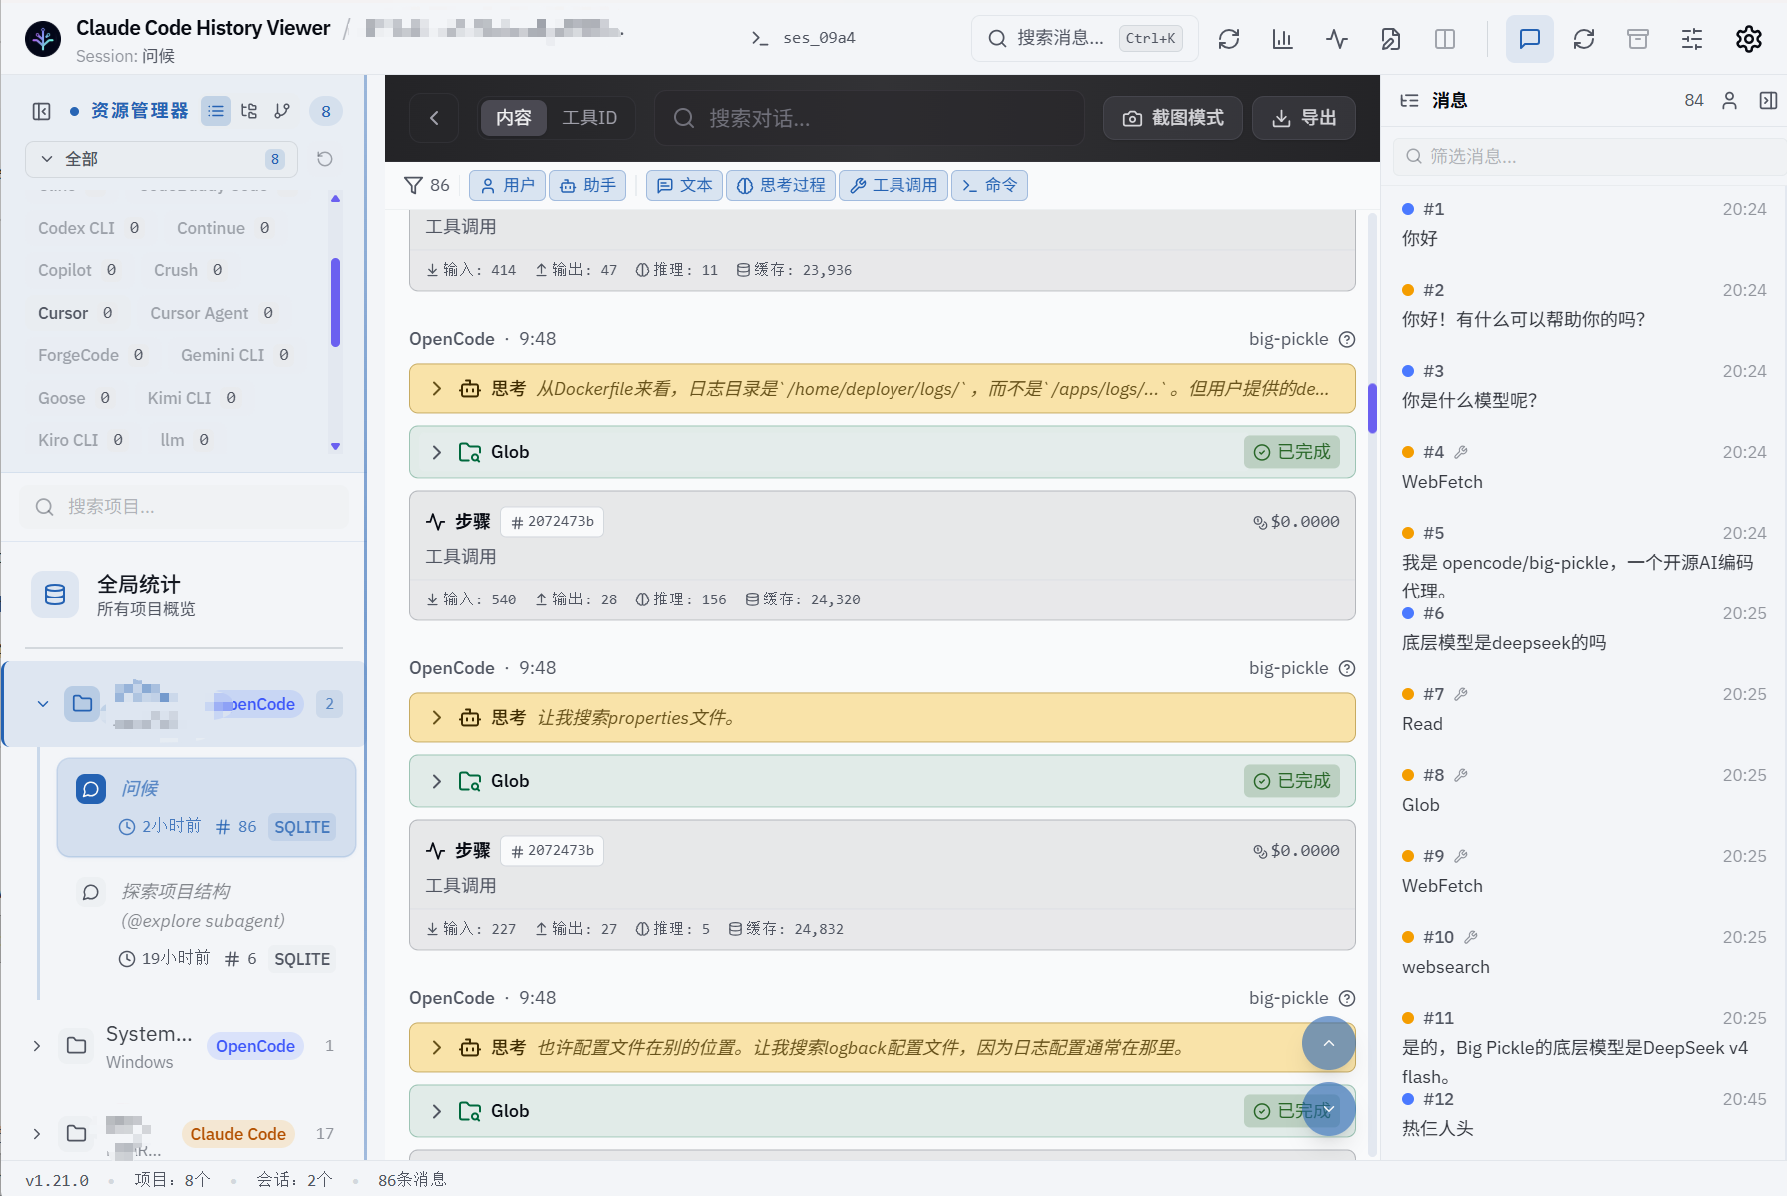Select the Cursor source filter
This screenshot has width=1787, height=1196.
[x=75, y=313]
